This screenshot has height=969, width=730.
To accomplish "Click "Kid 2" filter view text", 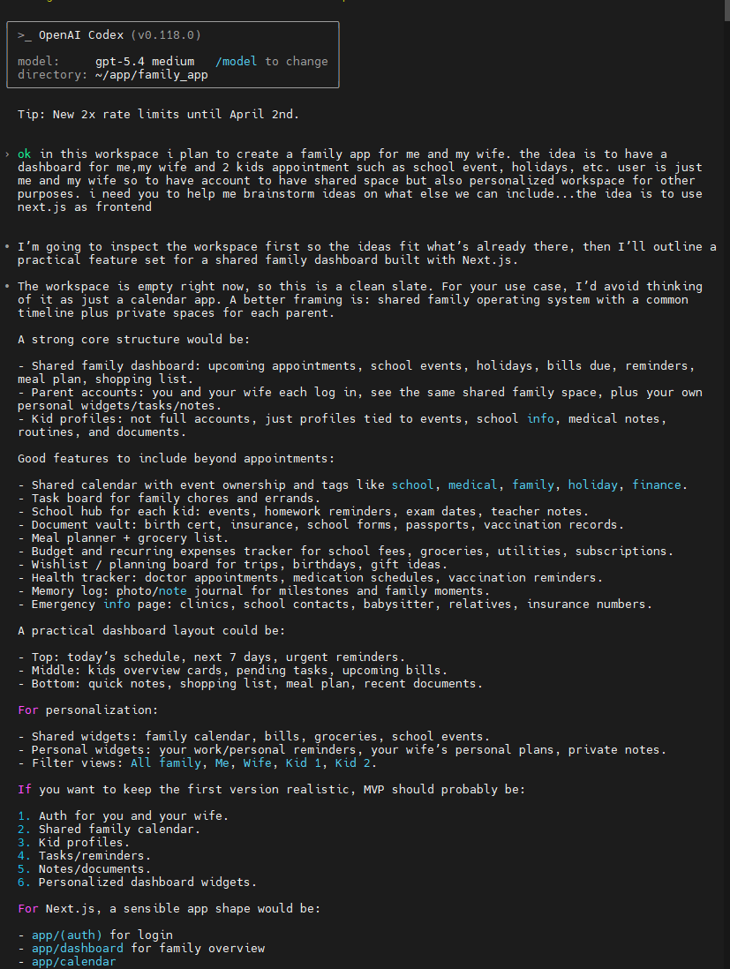I will tap(352, 762).
